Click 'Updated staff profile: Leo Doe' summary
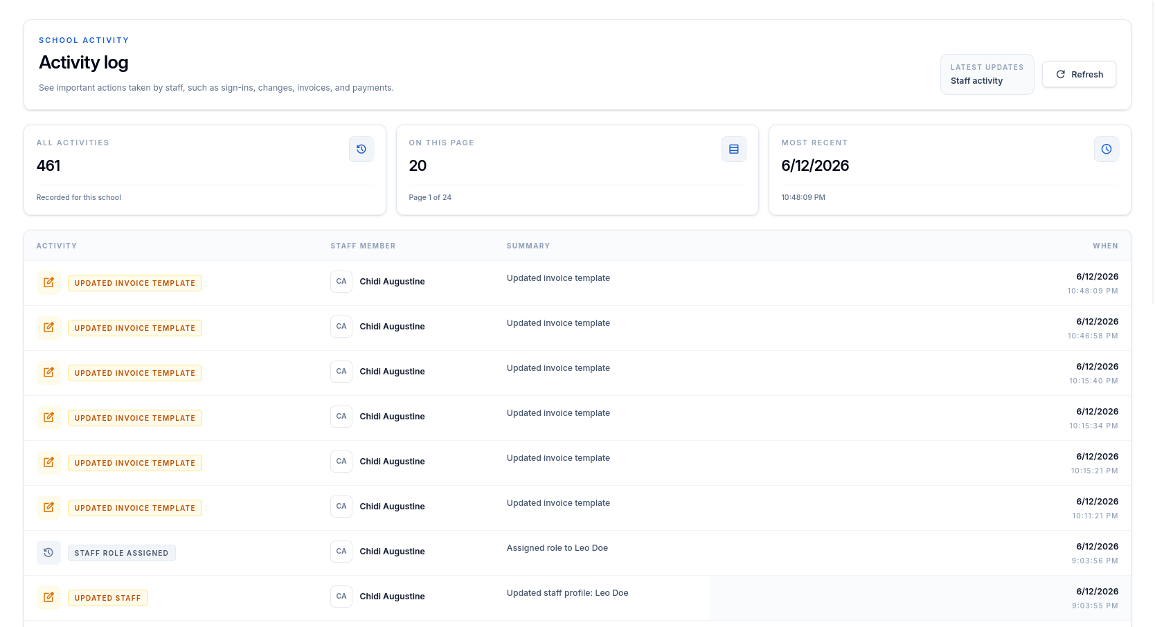The image size is (1155, 627). tap(568, 593)
